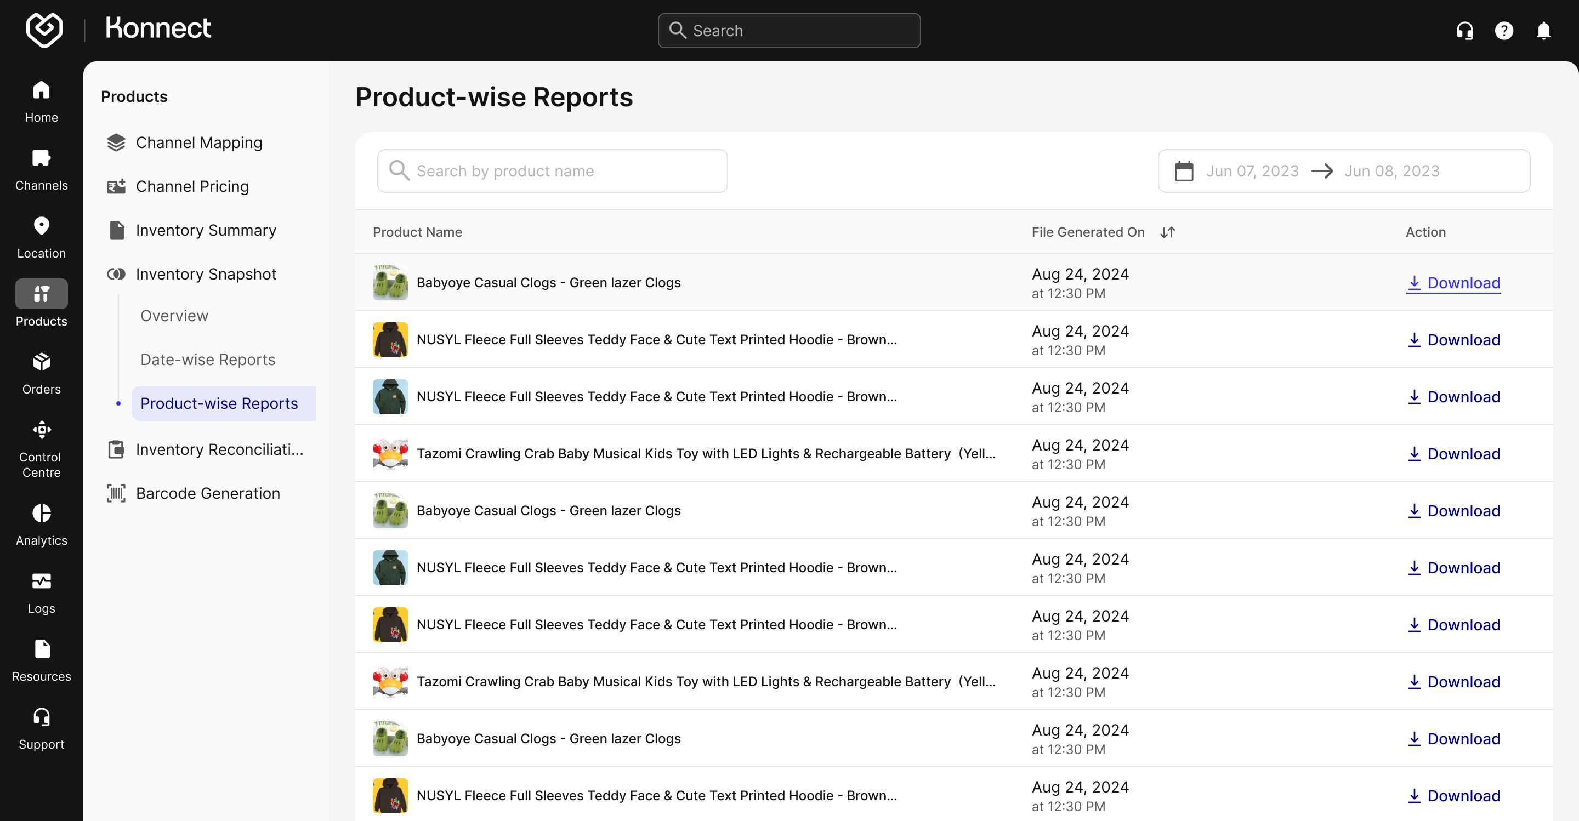This screenshot has width=1579, height=821.
Task: Select the Overview submenu item
Action: (174, 316)
